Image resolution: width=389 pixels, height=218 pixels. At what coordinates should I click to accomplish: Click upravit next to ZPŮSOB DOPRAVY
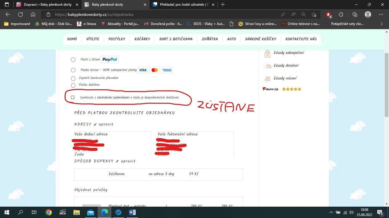pyautogui.click(x=128, y=161)
